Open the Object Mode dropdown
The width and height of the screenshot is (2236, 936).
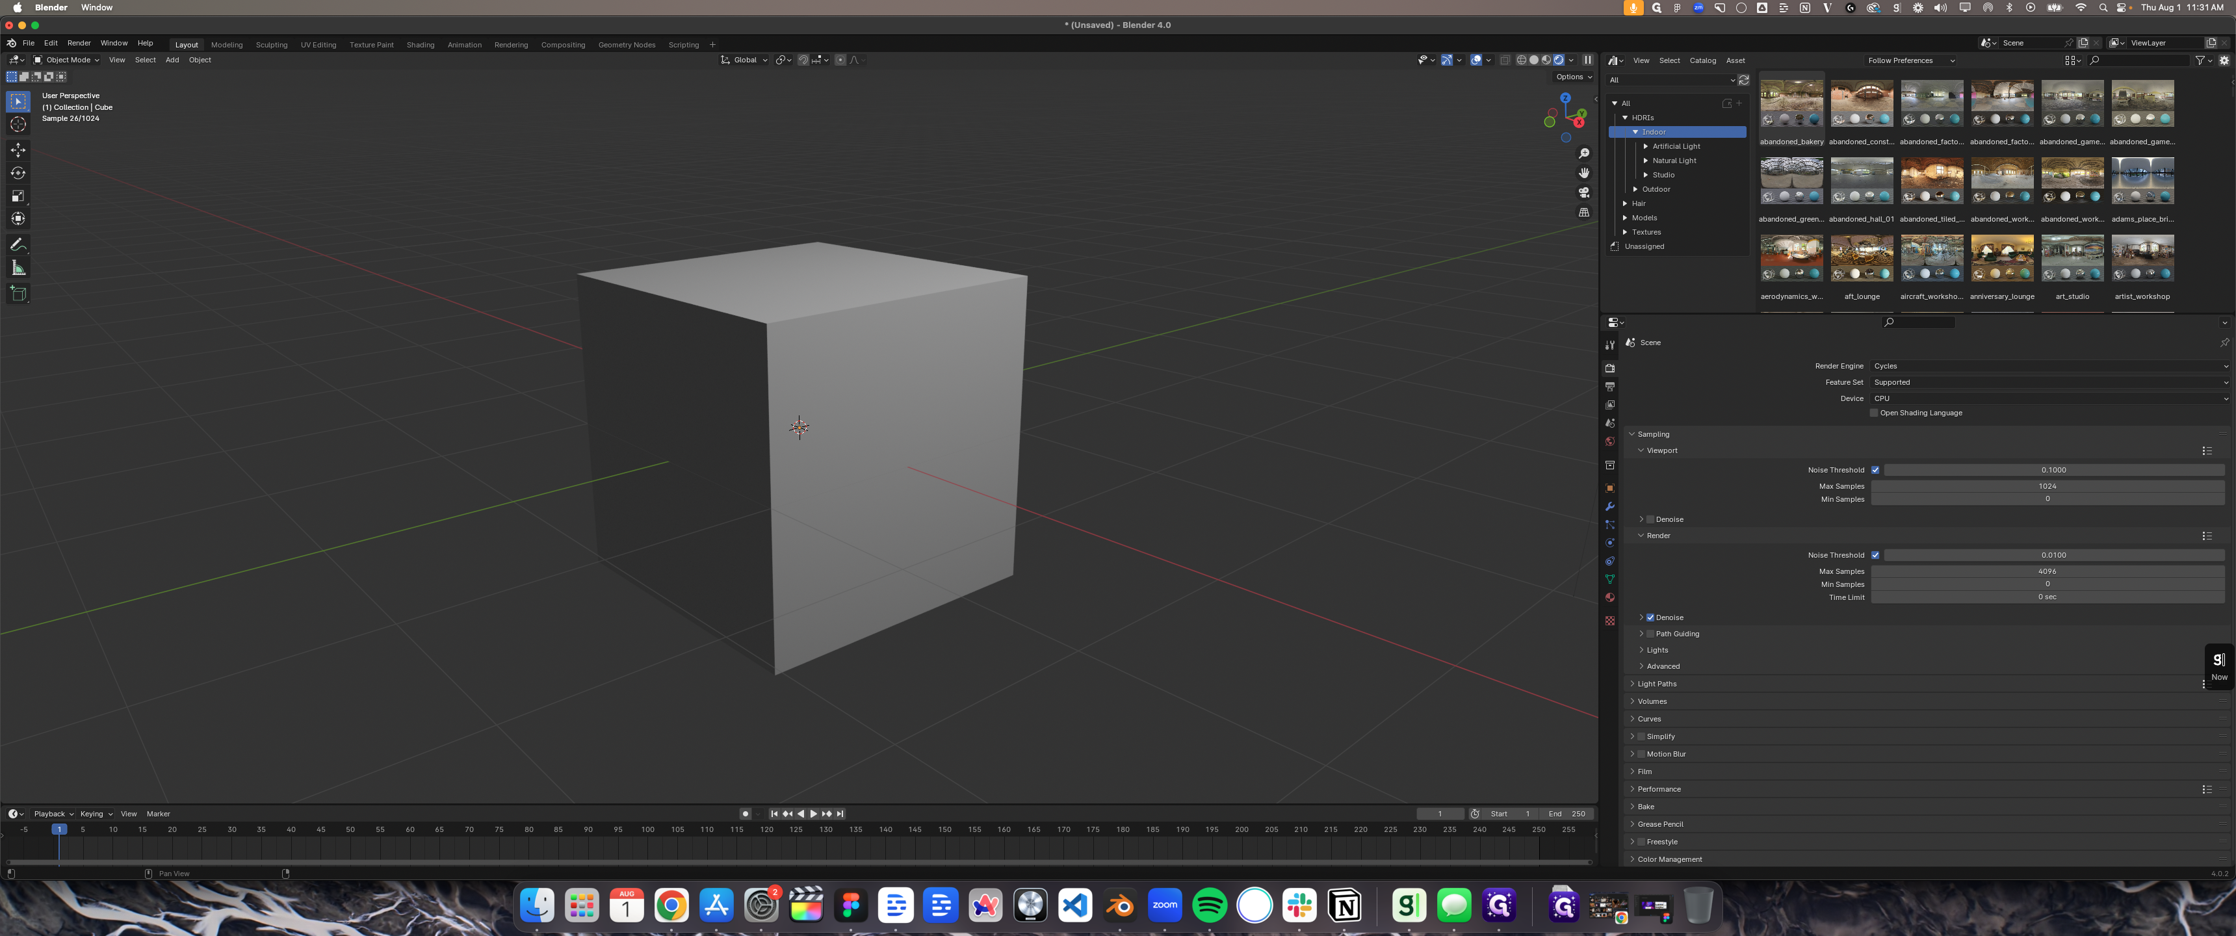(x=67, y=60)
